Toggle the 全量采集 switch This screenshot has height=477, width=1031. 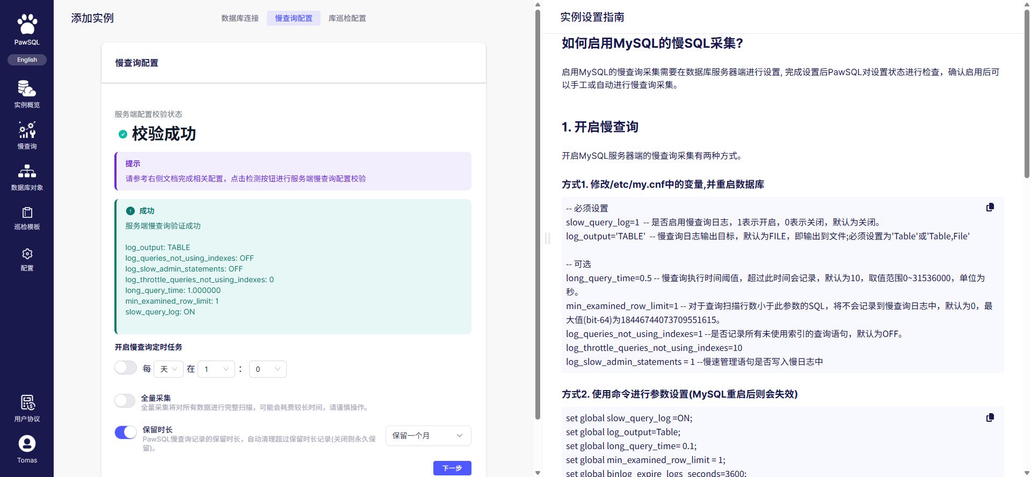point(125,401)
